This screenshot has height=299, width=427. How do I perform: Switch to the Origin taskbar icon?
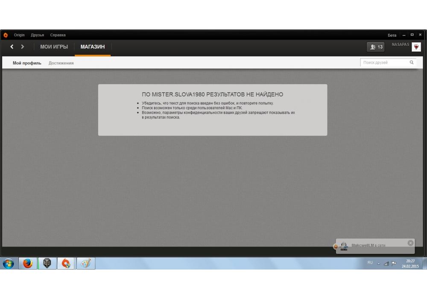click(66, 263)
